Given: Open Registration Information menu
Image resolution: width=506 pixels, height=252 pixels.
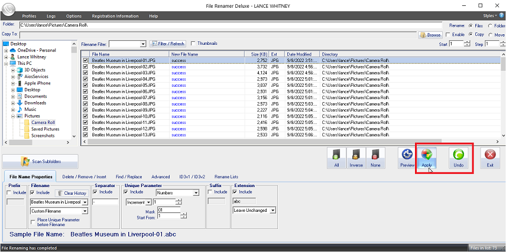Looking at the screenshot, I should pyautogui.click(x=115, y=16).
